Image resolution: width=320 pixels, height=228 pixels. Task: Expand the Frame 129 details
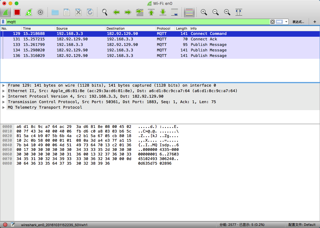coord(3,85)
